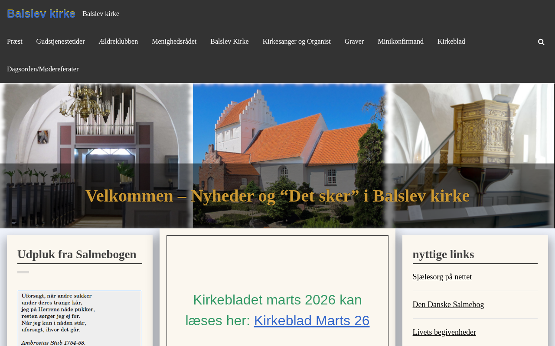Screen dimensions: 555x346
Task: Open the Gudstjenestetider menu item
Action: (61, 42)
